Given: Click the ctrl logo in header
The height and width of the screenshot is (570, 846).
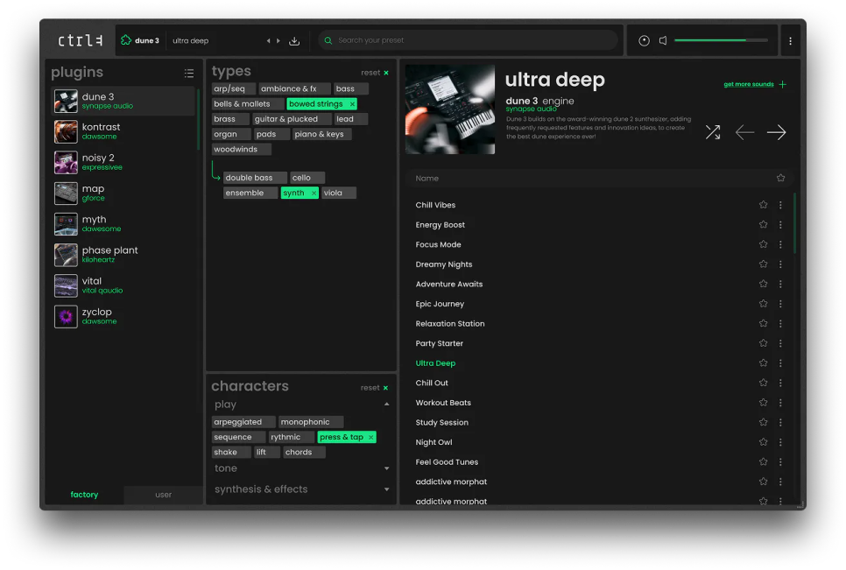Looking at the screenshot, I should pos(80,40).
